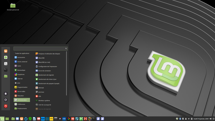Select the Autre category
This screenshot has width=215, height=121.
point(22,66)
